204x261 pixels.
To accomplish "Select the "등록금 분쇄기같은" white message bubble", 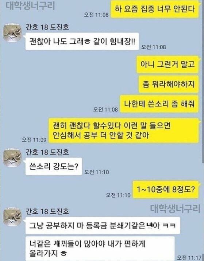I will click(103, 226).
